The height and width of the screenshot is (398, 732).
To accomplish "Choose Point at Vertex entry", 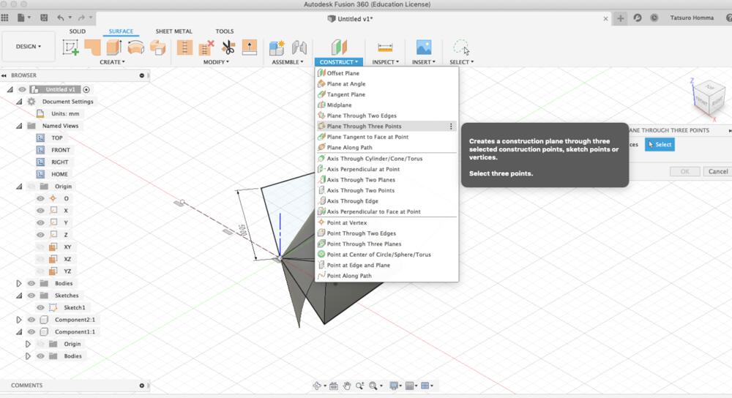I will 386,222.
